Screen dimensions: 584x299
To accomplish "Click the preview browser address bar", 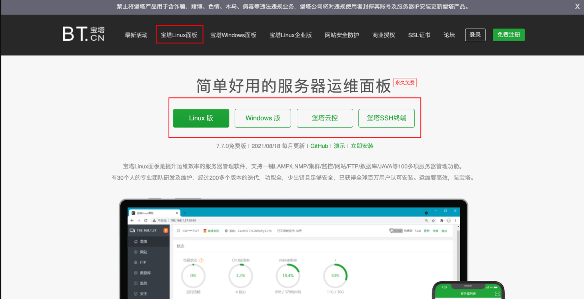I will 287,220.
